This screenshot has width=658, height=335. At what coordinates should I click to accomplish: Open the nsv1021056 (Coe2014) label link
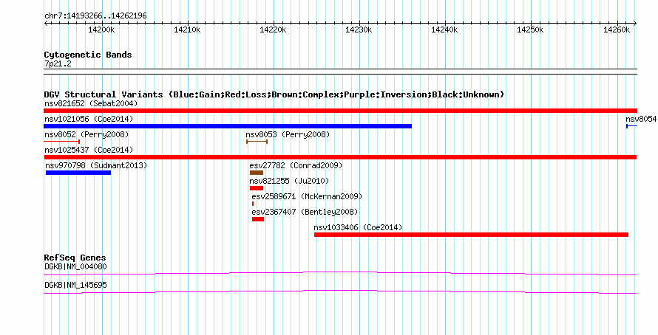pyautogui.click(x=89, y=119)
